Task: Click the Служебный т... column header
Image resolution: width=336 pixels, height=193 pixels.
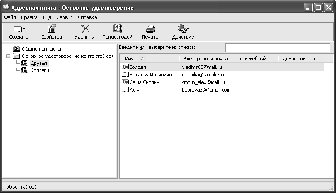Action: 258,59
